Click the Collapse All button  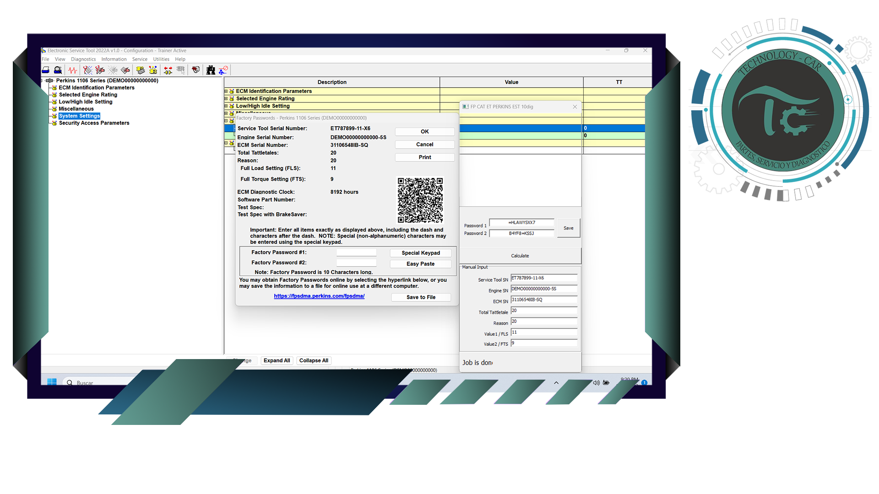(x=314, y=360)
